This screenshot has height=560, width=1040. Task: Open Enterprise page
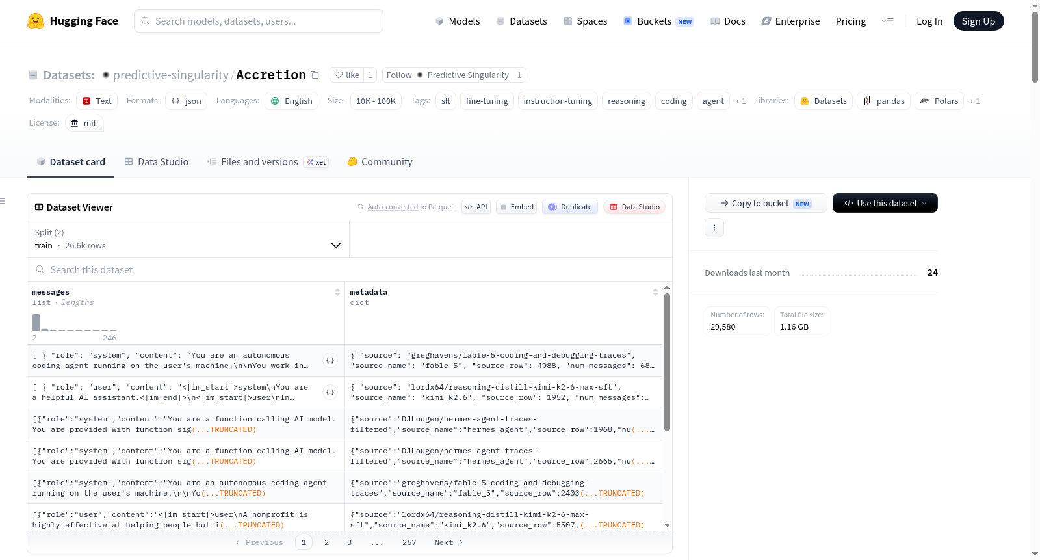point(791,21)
